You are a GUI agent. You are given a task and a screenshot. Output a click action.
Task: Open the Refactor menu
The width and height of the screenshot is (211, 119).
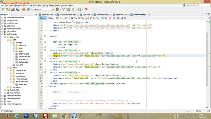point(33,5)
